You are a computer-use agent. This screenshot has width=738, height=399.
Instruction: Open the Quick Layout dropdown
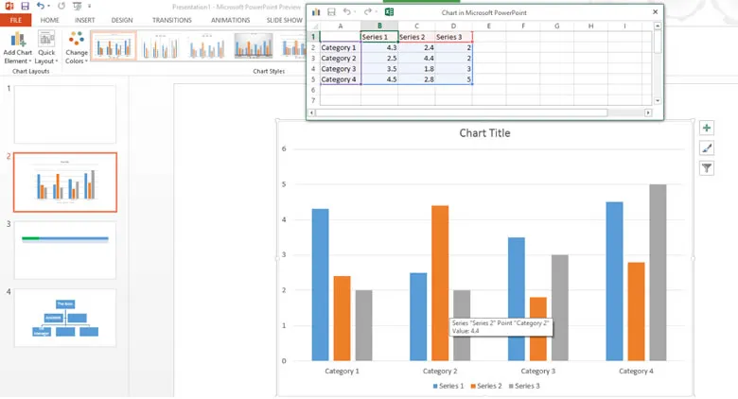(x=46, y=47)
